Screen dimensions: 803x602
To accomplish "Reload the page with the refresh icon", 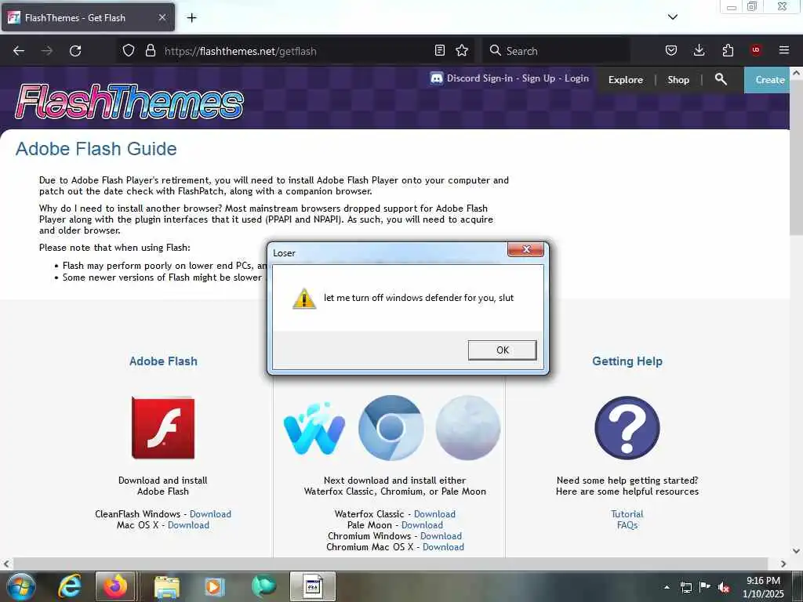I will 75,51.
